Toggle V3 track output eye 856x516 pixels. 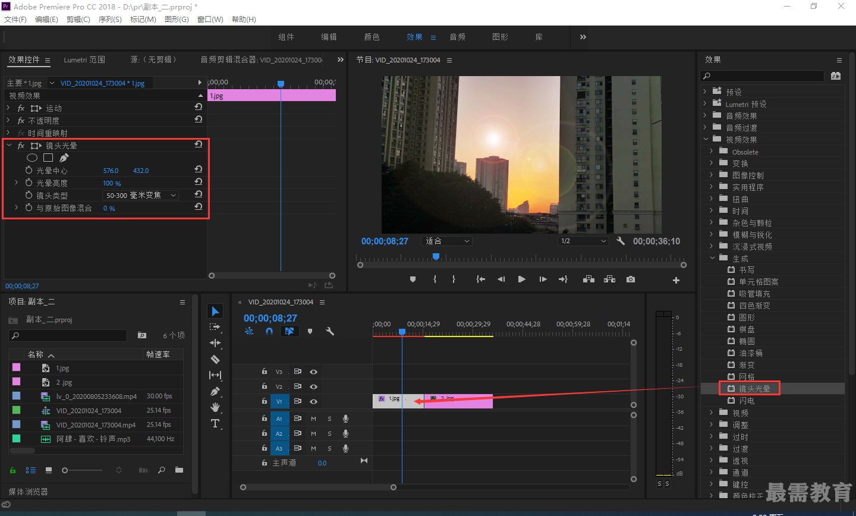pos(313,372)
